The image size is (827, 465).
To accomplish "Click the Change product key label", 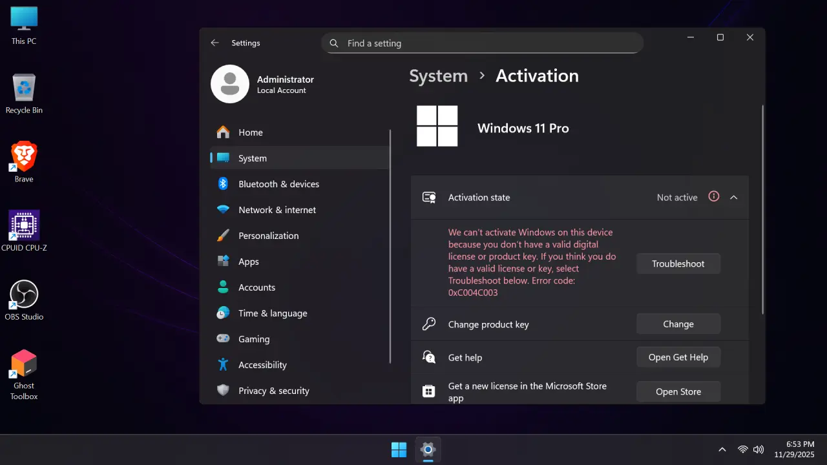I will tap(488, 324).
